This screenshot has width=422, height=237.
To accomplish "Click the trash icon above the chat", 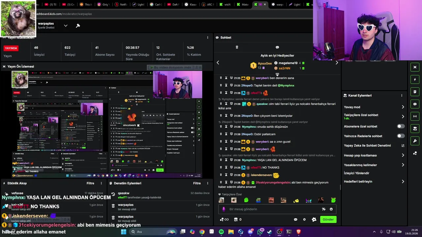I will tap(237, 47).
